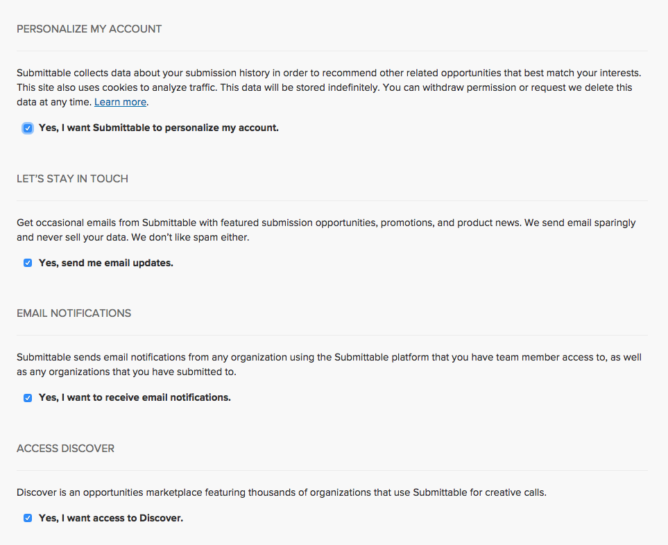The height and width of the screenshot is (545, 668).
Task: Click the Personalize My Account heading
Action: tap(89, 29)
